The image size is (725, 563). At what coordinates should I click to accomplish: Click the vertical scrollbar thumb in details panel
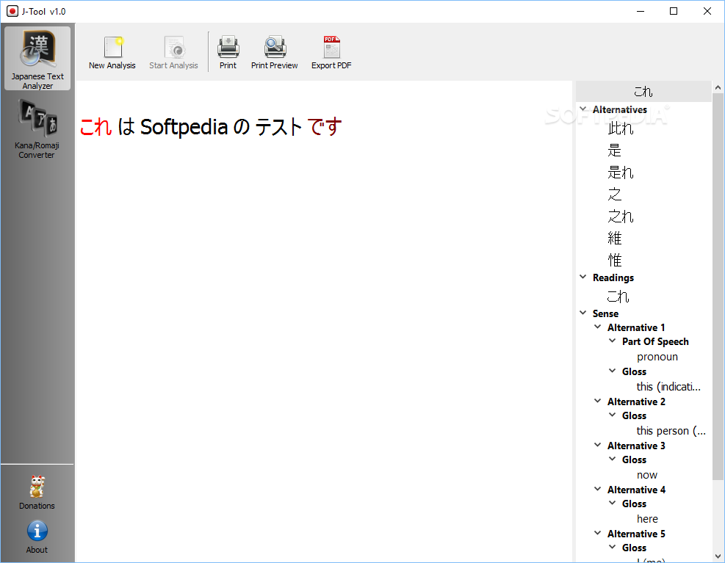pos(718,286)
